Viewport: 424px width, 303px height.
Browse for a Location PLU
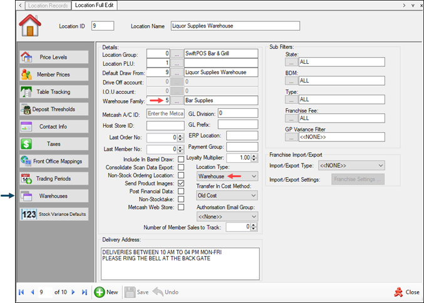tap(177, 63)
